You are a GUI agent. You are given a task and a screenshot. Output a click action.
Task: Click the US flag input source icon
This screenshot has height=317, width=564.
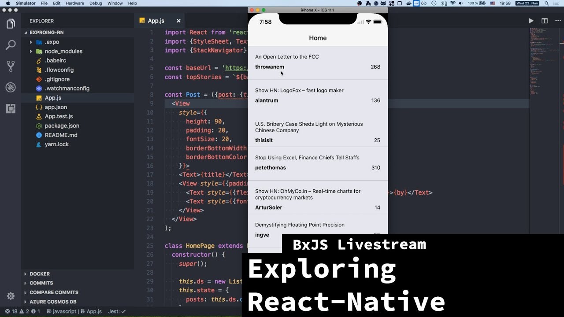(x=493, y=3)
